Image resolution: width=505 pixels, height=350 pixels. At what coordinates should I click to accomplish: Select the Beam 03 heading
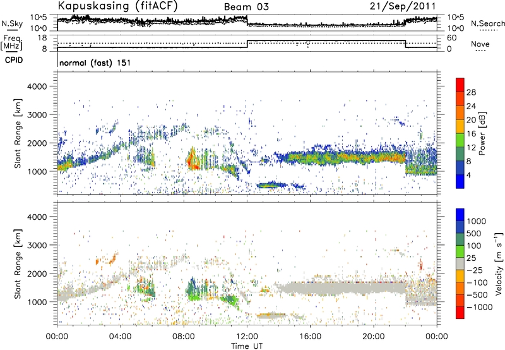click(x=246, y=7)
